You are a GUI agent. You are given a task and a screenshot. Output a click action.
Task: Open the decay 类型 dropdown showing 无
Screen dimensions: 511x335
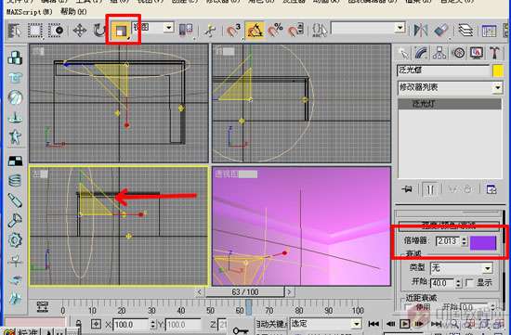461,268
